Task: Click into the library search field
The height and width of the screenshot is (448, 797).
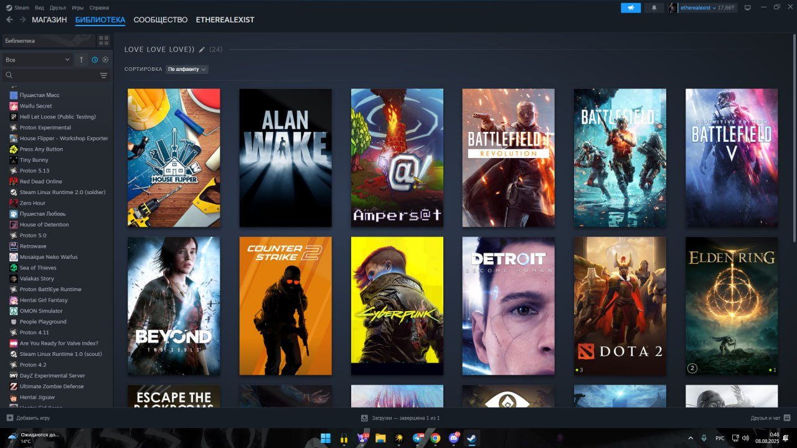Action: click(x=56, y=75)
